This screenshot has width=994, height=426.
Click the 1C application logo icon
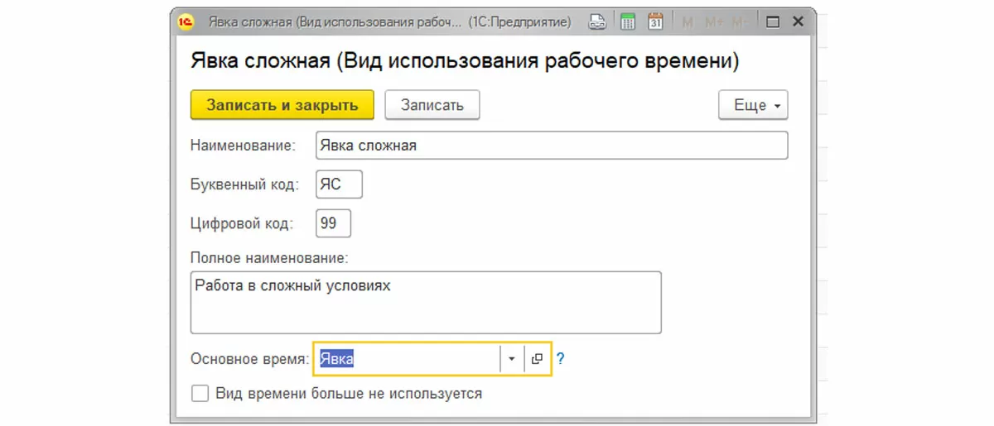click(x=186, y=22)
